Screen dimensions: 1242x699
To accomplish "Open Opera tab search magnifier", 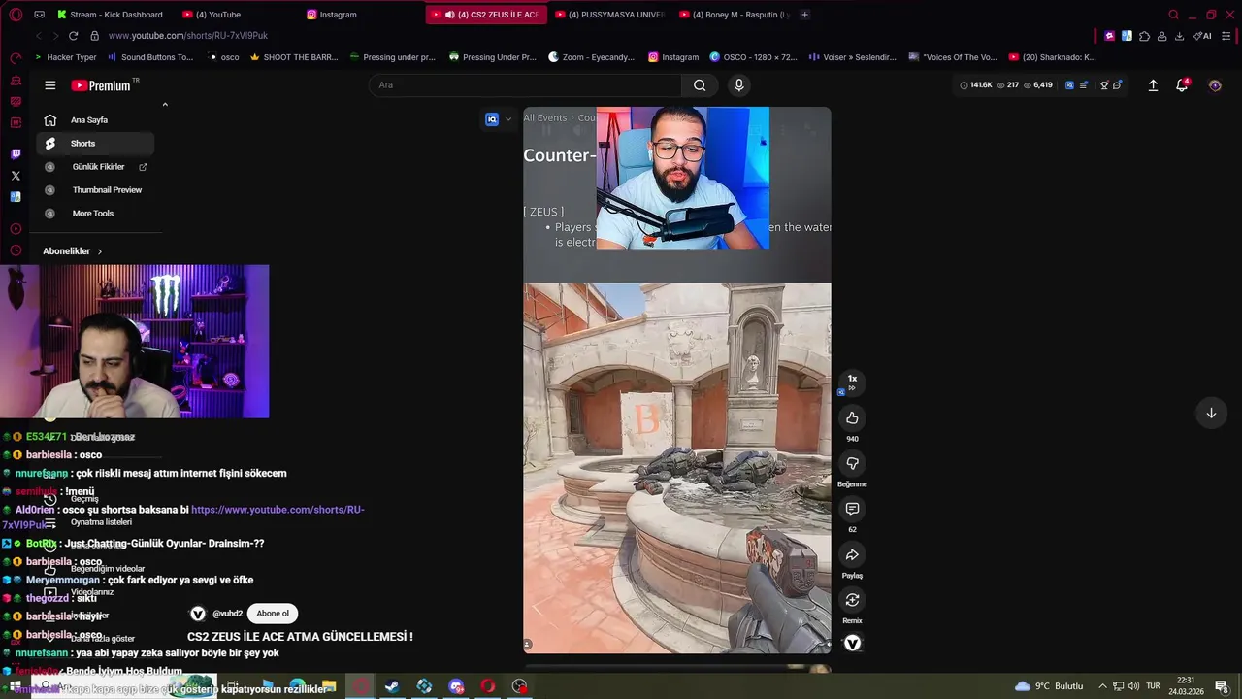I will [x=1173, y=15].
